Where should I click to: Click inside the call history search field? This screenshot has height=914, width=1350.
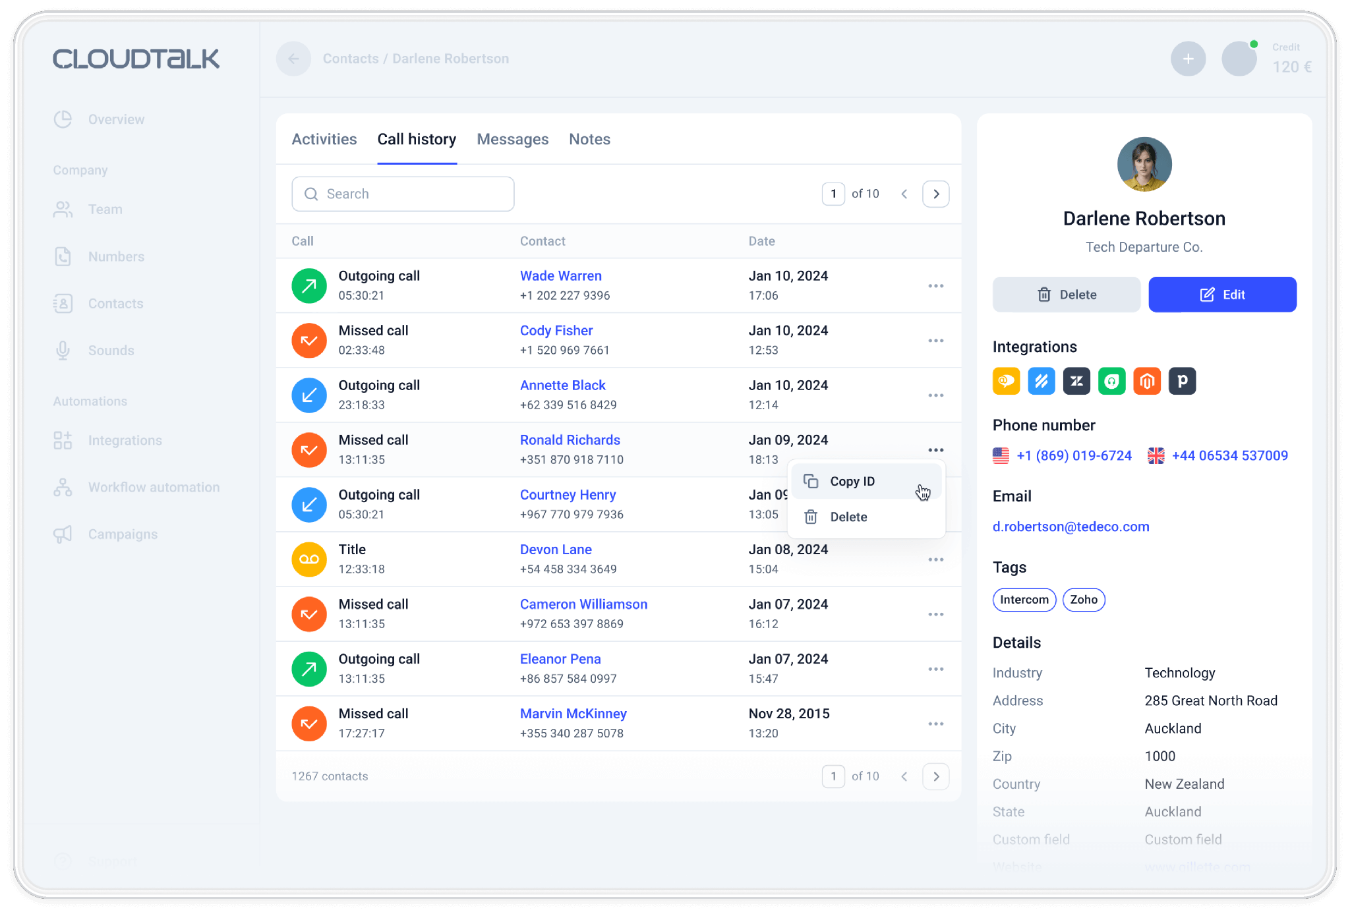click(x=402, y=194)
